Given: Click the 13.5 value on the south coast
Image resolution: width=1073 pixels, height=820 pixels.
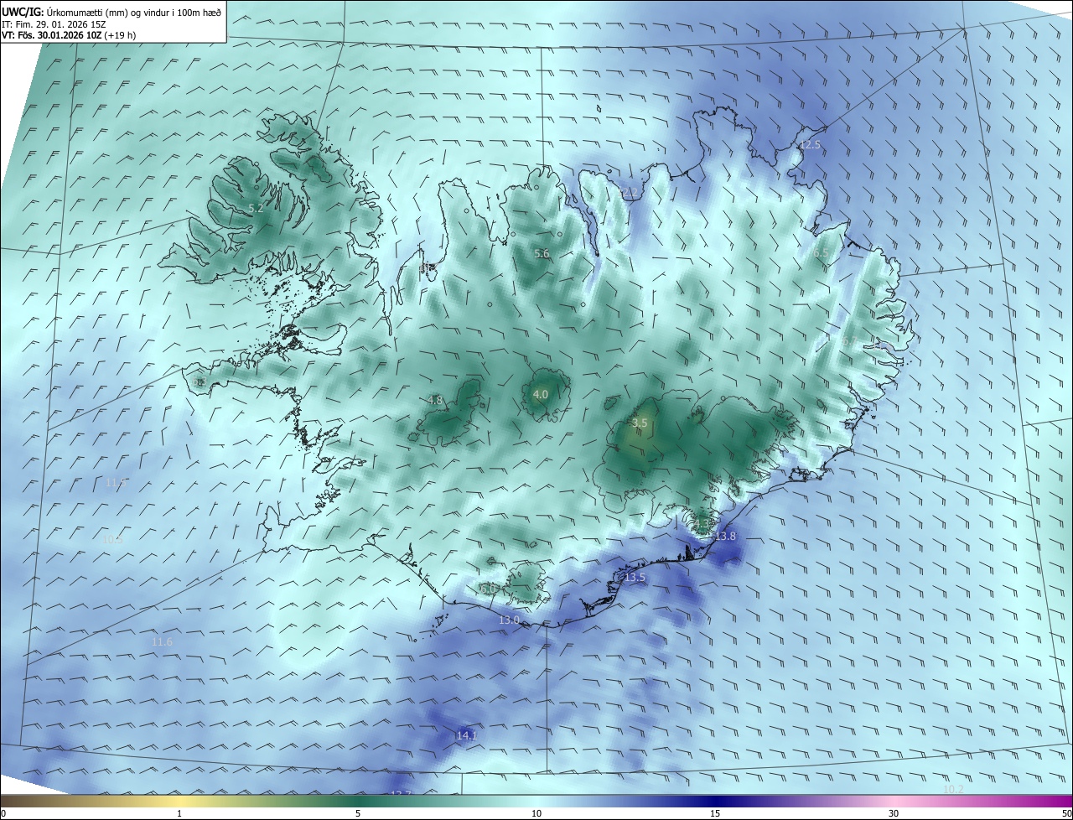Looking at the screenshot, I should pos(635,578).
